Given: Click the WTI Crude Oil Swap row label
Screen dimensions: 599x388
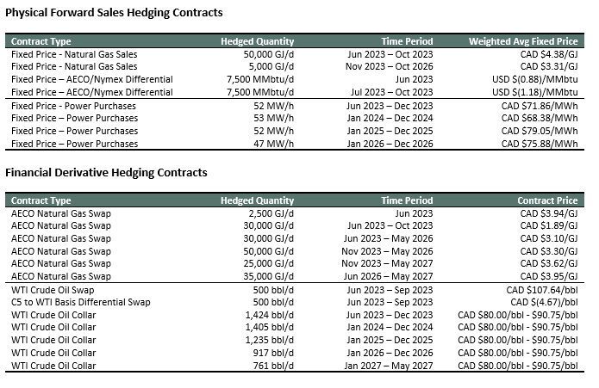Looking at the screenshot, I should 53,290.
